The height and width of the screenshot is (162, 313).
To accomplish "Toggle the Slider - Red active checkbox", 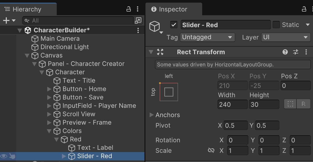I will (174, 25).
